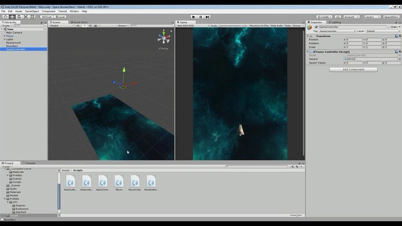
Task: Open the Window menu
Action: [x=74, y=11]
